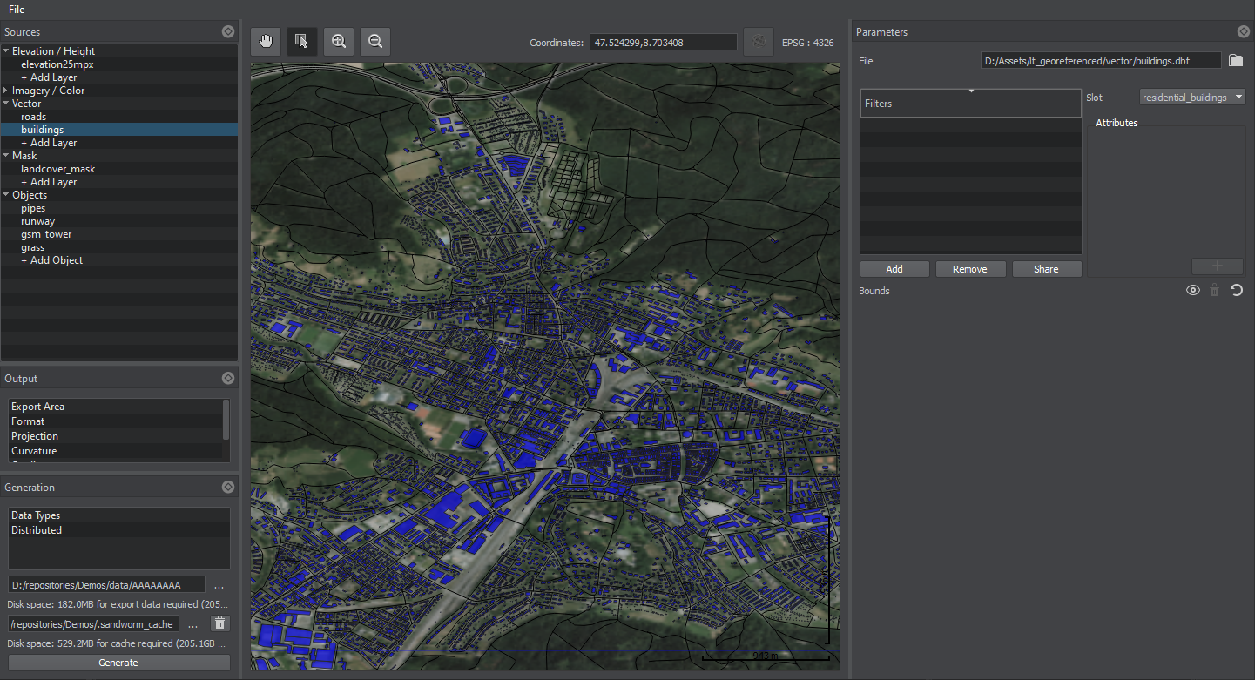Image resolution: width=1255 pixels, height=680 pixels.
Task: Click the zoom in magnifier
Action: (339, 41)
